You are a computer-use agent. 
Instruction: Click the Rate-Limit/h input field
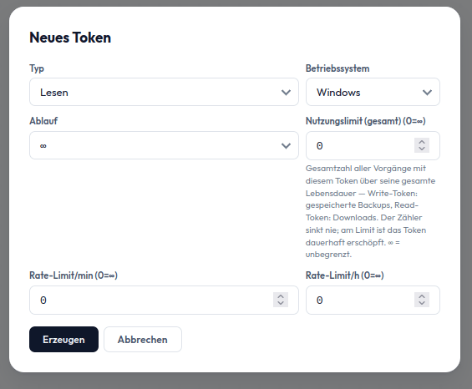(373, 300)
